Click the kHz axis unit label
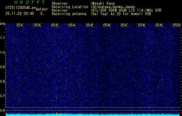Screen dimensions: 182x116 click(x=3, y=24)
